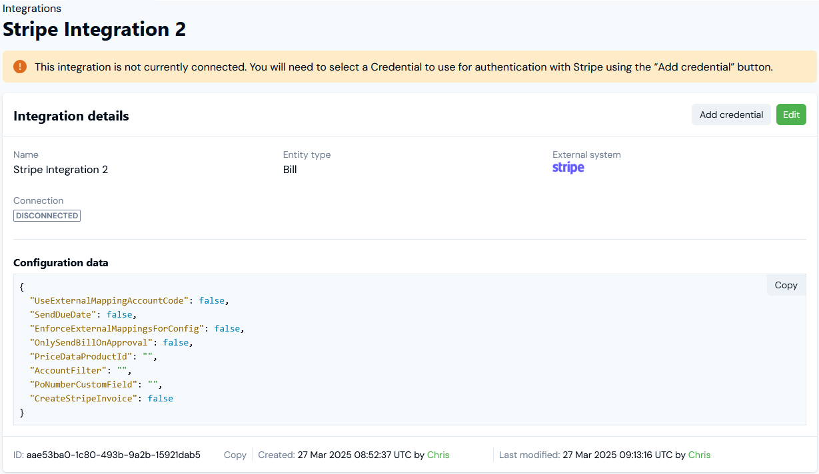Open the Integrations breadcrumb link
The height and width of the screenshot is (474, 819).
32,9
